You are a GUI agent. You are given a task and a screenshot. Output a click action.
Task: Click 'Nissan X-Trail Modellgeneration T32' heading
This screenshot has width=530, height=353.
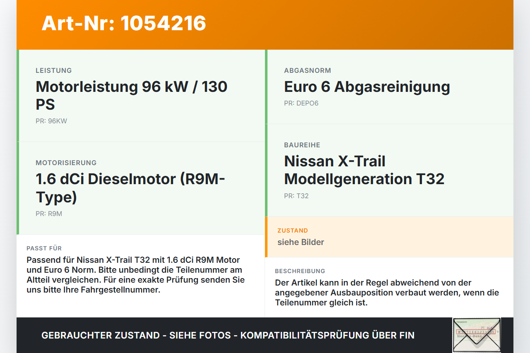[x=364, y=170]
